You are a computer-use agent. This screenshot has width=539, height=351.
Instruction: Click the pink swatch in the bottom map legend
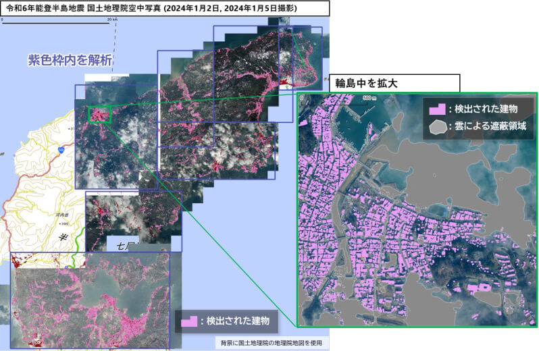pos(188,322)
